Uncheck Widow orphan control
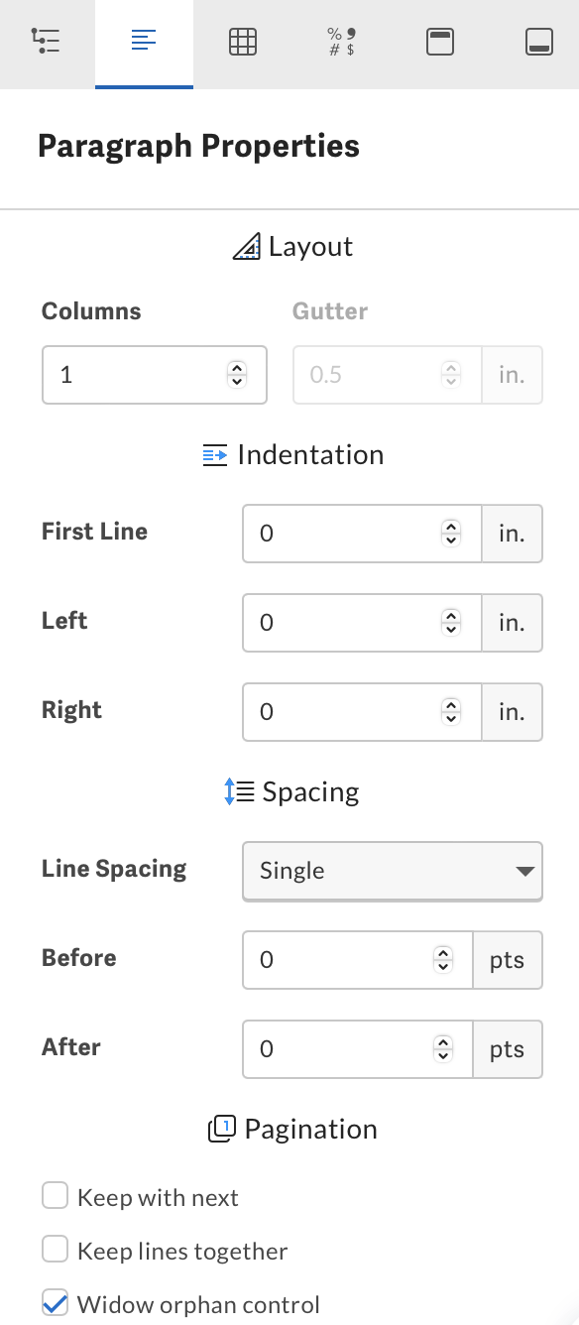The image size is (579, 1325). point(55,1302)
